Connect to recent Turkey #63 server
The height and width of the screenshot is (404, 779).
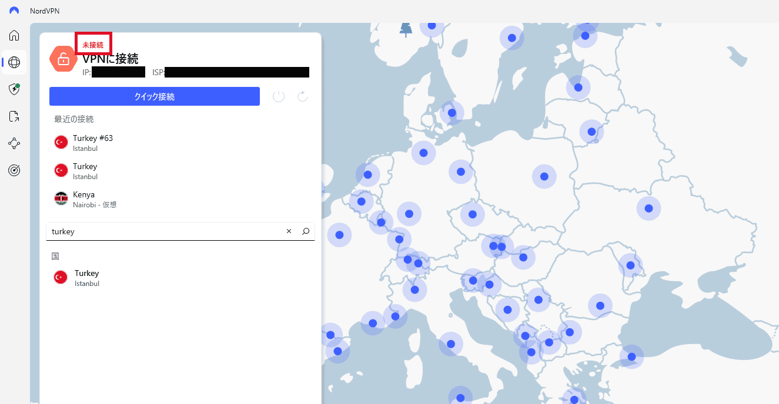tap(180, 143)
